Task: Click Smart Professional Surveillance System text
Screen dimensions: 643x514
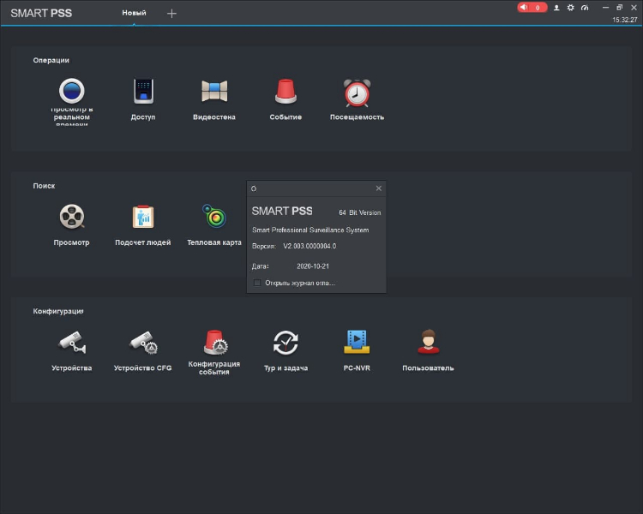Action: (310, 230)
